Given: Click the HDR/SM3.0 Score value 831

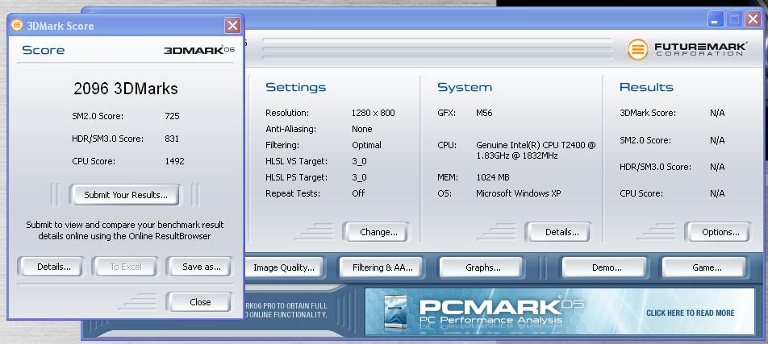Looking at the screenshot, I should point(172,139).
